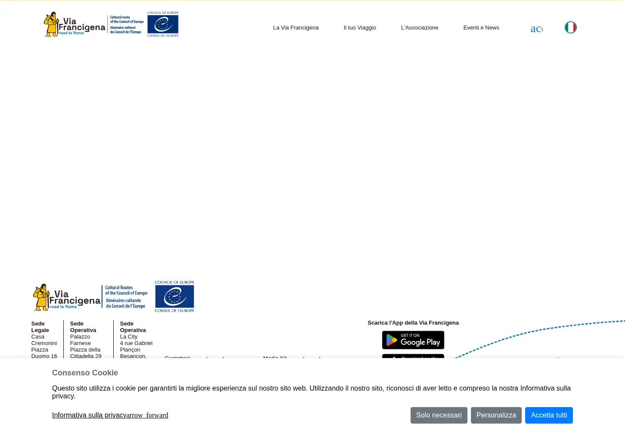This screenshot has height=434, width=625.
Task: Click the Personalizza cookie button
Action: click(x=496, y=415)
